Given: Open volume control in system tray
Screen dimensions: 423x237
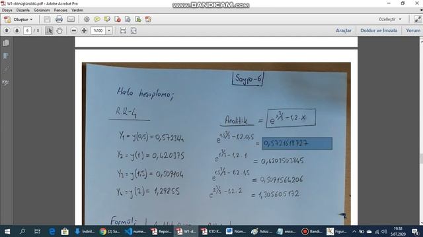Looking at the screenshot, I should click(384, 231).
